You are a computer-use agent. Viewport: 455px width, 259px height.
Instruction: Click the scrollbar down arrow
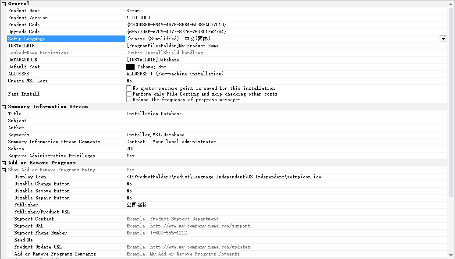tap(451, 255)
